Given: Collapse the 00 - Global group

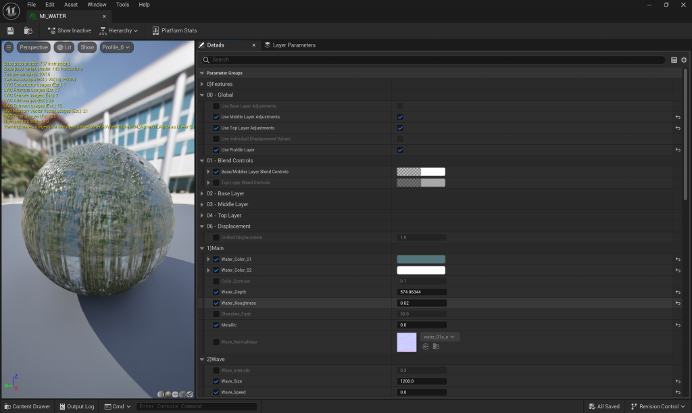Looking at the screenshot, I should [x=202, y=95].
